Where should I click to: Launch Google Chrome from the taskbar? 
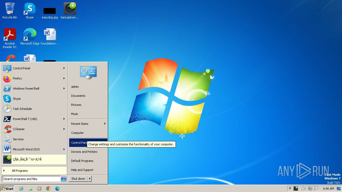point(48,189)
